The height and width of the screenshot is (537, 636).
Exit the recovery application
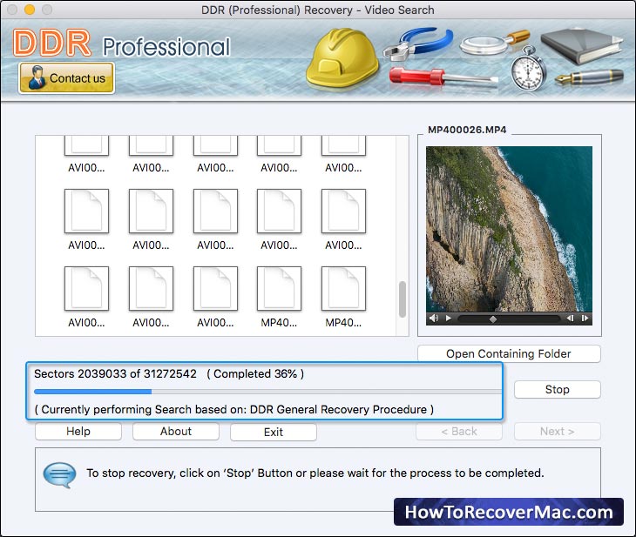[274, 432]
